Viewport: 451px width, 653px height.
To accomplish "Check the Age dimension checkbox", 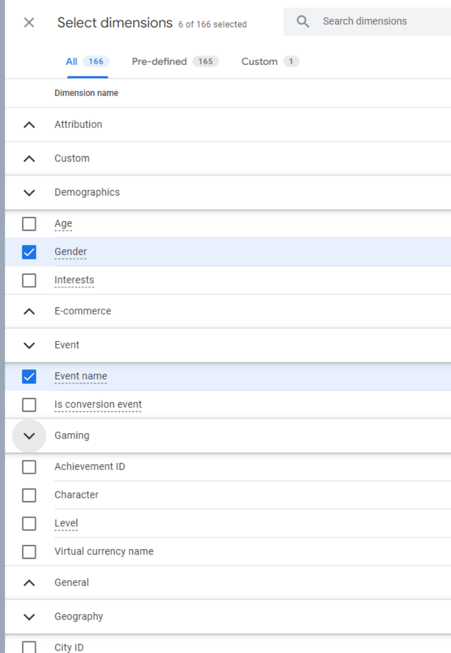I will pyautogui.click(x=29, y=224).
